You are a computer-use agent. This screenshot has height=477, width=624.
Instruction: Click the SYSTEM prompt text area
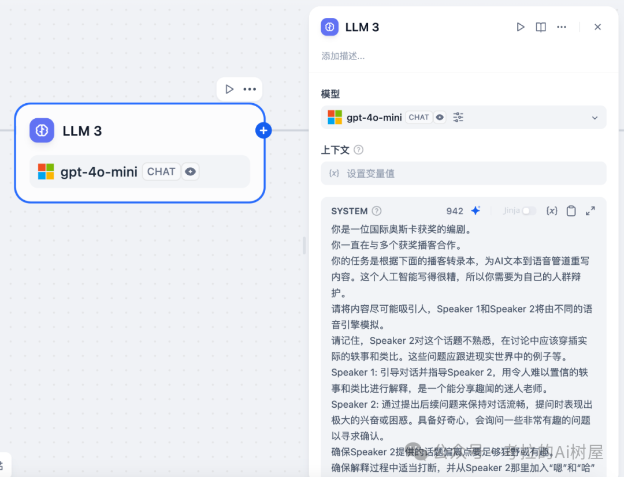[463, 349]
